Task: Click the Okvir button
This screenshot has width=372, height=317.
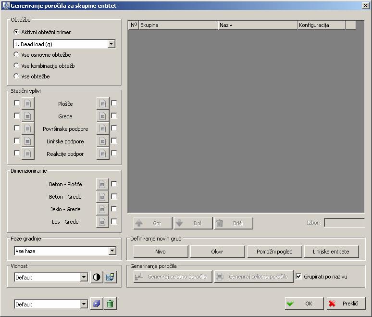Action: (x=217, y=252)
